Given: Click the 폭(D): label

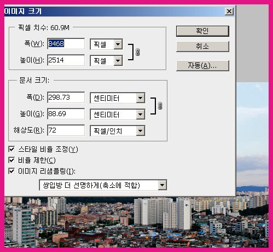Looking at the screenshot, I should (35, 97).
